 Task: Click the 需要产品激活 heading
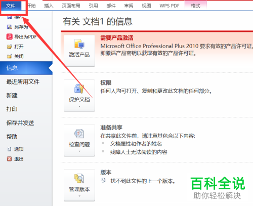(x=117, y=38)
